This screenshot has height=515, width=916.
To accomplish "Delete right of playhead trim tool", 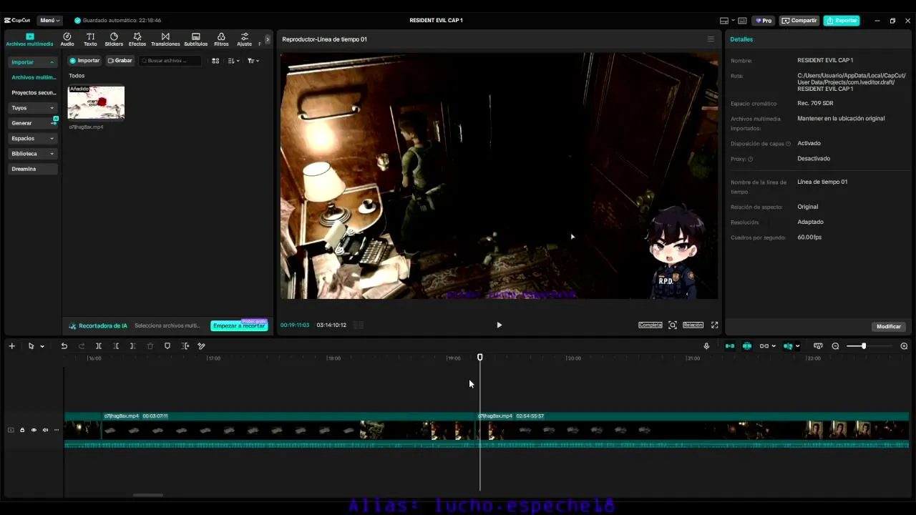I will [132, 346].
